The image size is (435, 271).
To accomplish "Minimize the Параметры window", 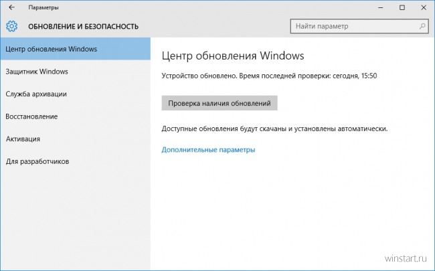I will point(381,8).
